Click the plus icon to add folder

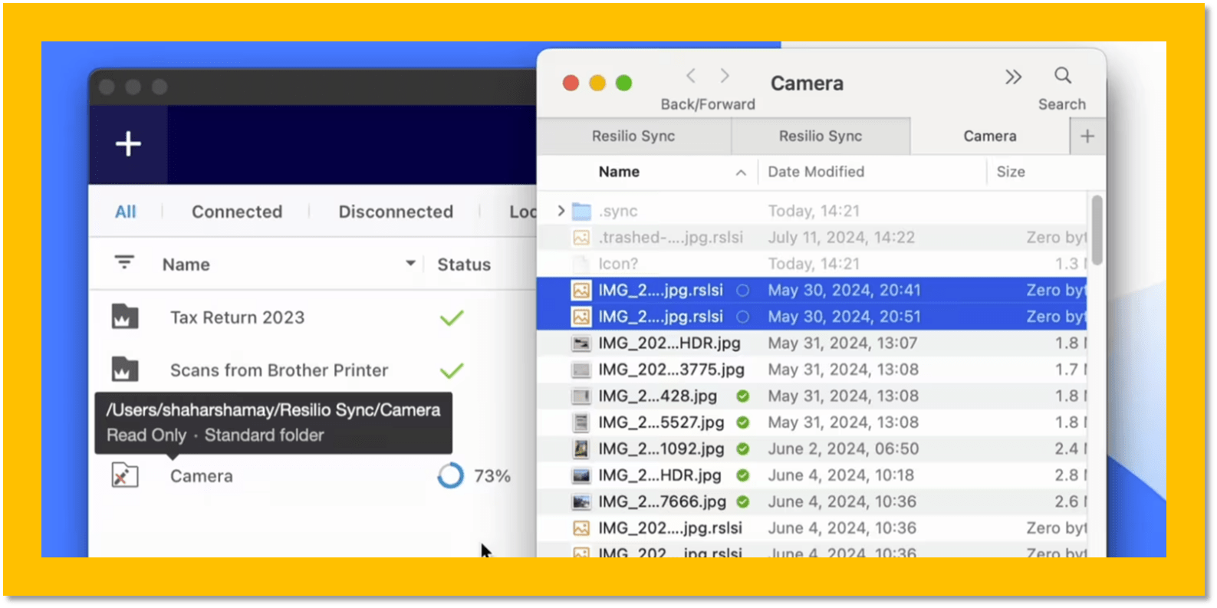[128, 144]
